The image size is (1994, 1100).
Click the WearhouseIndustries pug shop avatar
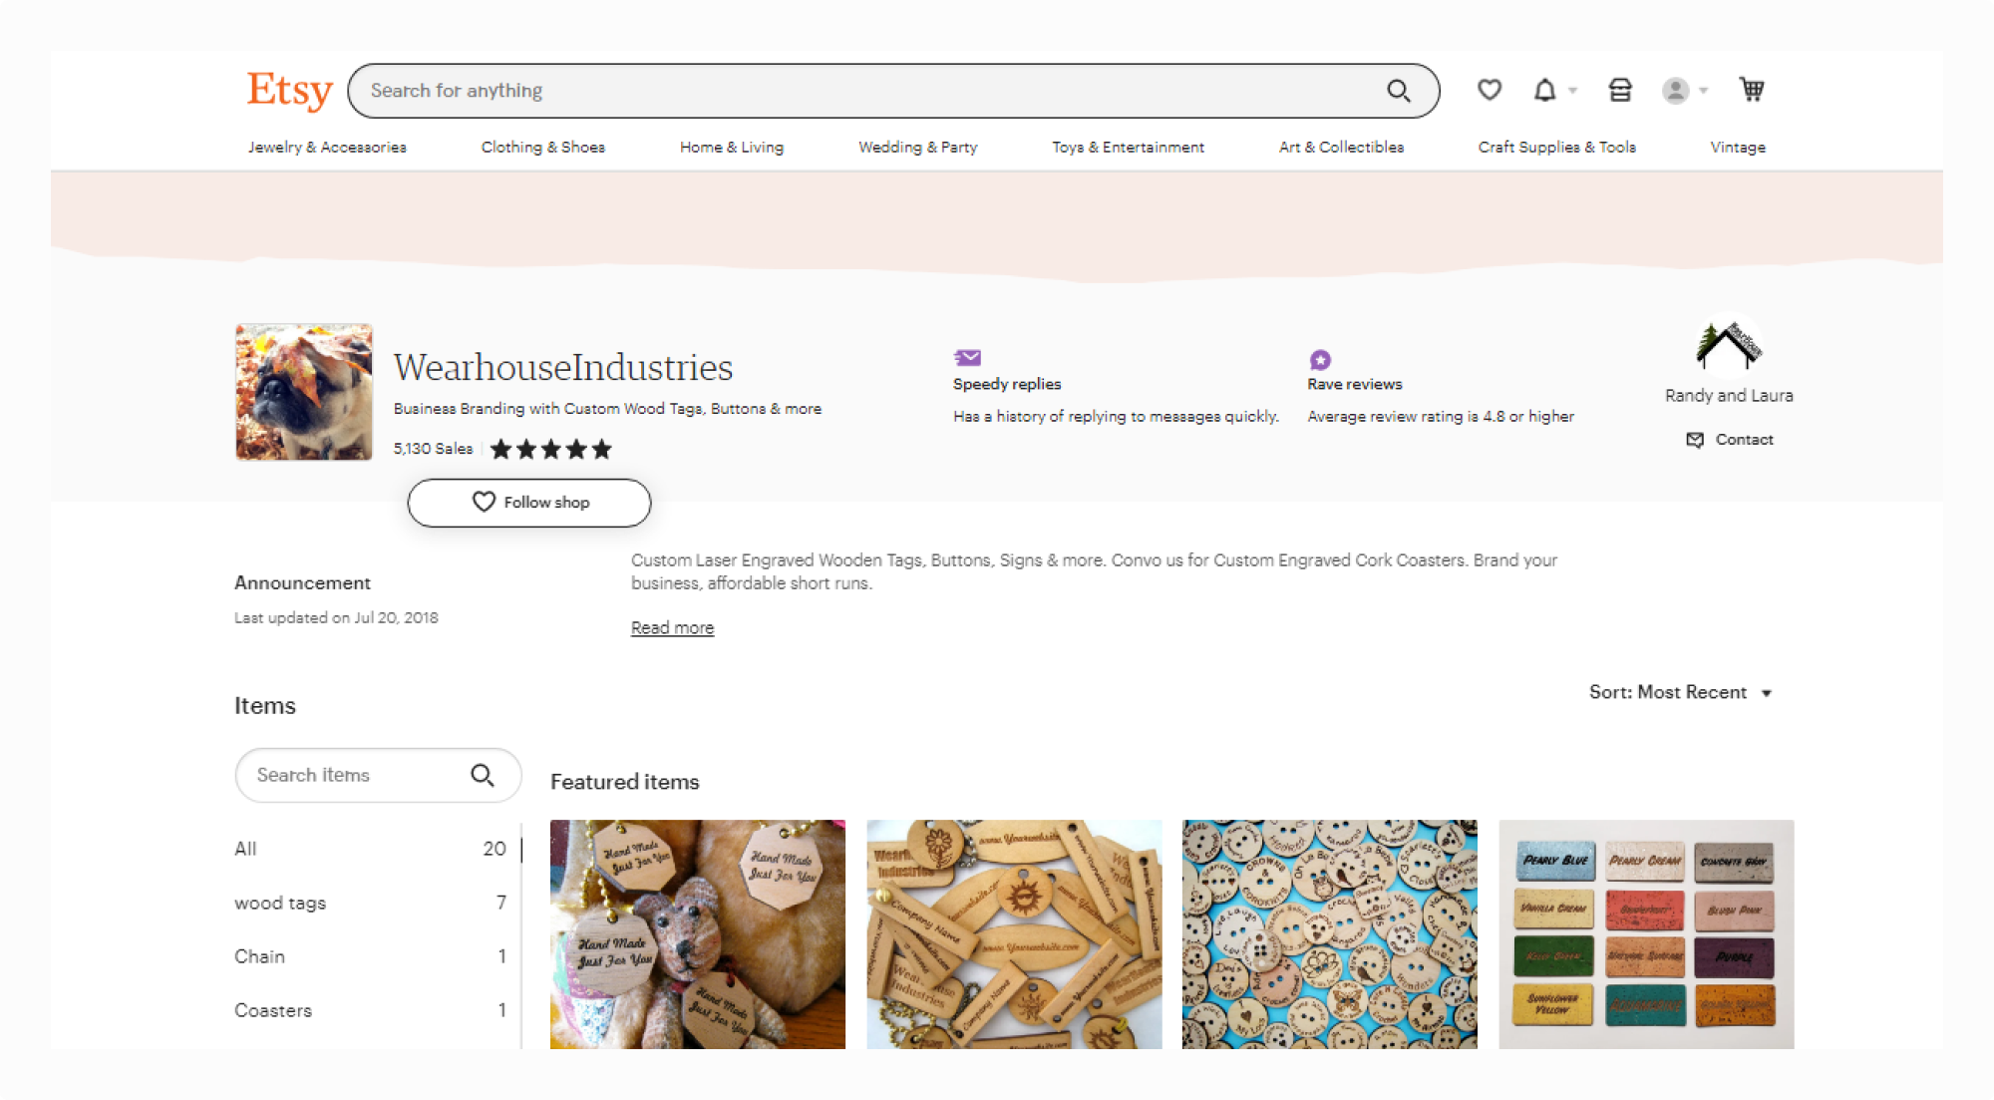coord(304,392)
